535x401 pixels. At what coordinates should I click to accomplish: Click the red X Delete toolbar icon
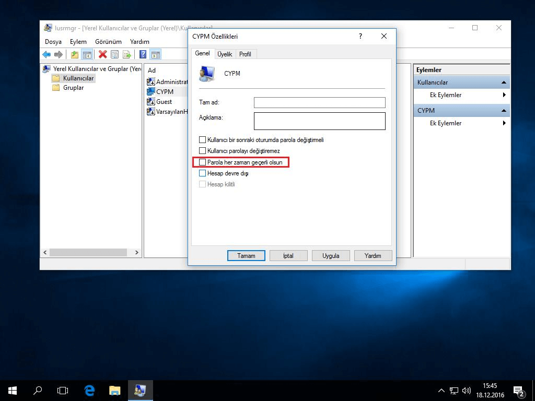click(x=102, y=54)
